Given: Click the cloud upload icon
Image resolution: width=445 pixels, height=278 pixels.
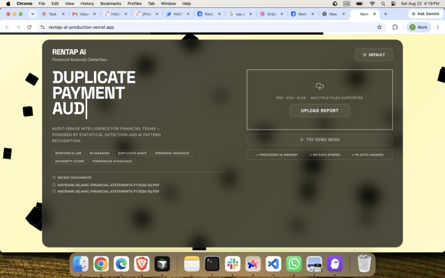Looking at the screenshot, I should point(320,87).
